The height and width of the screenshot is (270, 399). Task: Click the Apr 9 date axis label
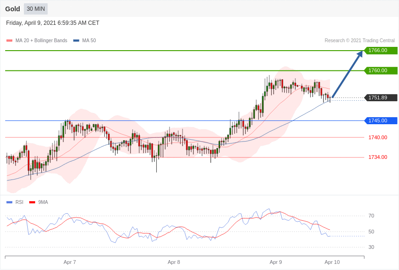point(276,262)
